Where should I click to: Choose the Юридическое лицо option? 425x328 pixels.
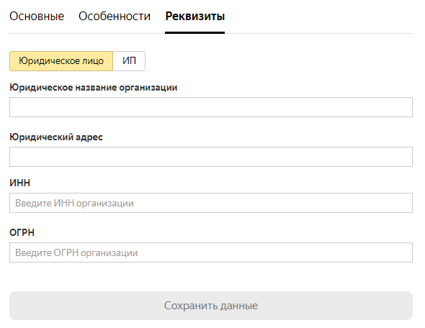pos(61,61)
